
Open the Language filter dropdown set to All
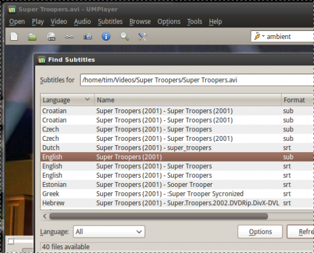tap(109, 232)
